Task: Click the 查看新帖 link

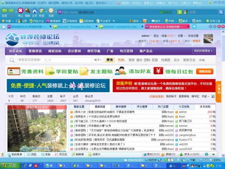Action: tap(184, 96)
